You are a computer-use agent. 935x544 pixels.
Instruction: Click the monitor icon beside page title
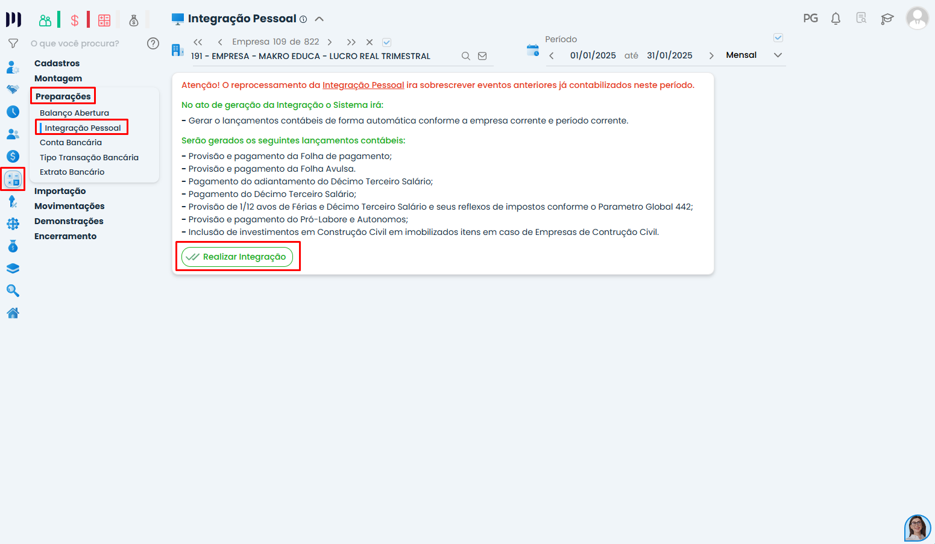178,19
